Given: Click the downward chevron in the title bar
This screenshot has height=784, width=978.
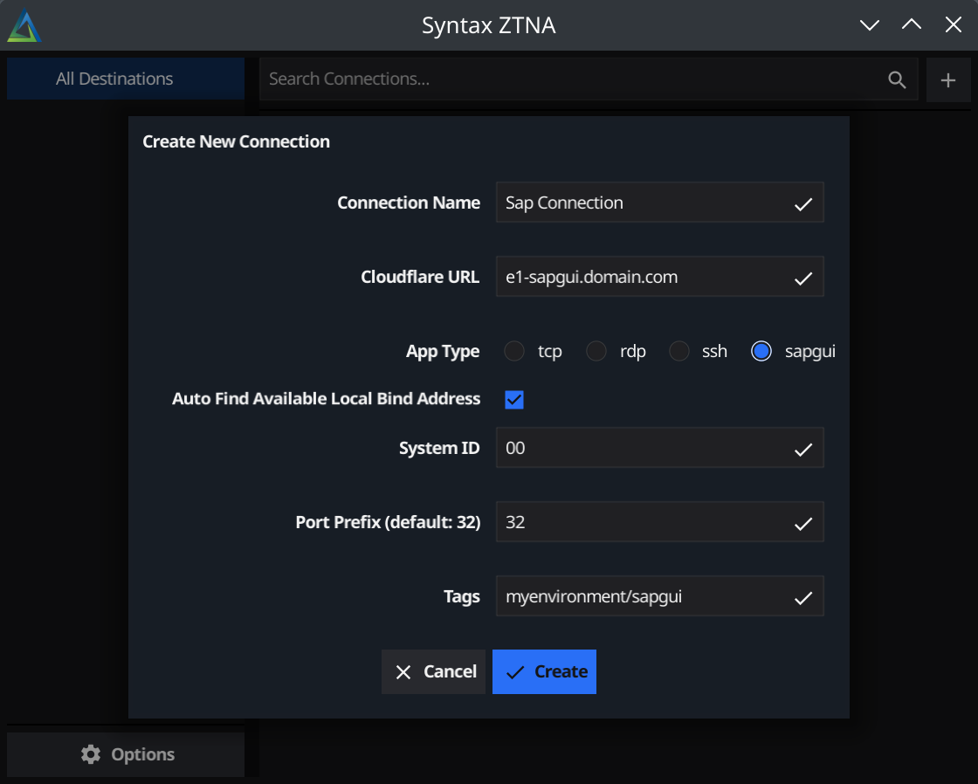Looking at the screenshot, I should tap(869, 25).
